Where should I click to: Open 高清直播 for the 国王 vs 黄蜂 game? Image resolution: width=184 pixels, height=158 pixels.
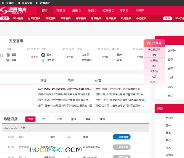pos(122,137)
